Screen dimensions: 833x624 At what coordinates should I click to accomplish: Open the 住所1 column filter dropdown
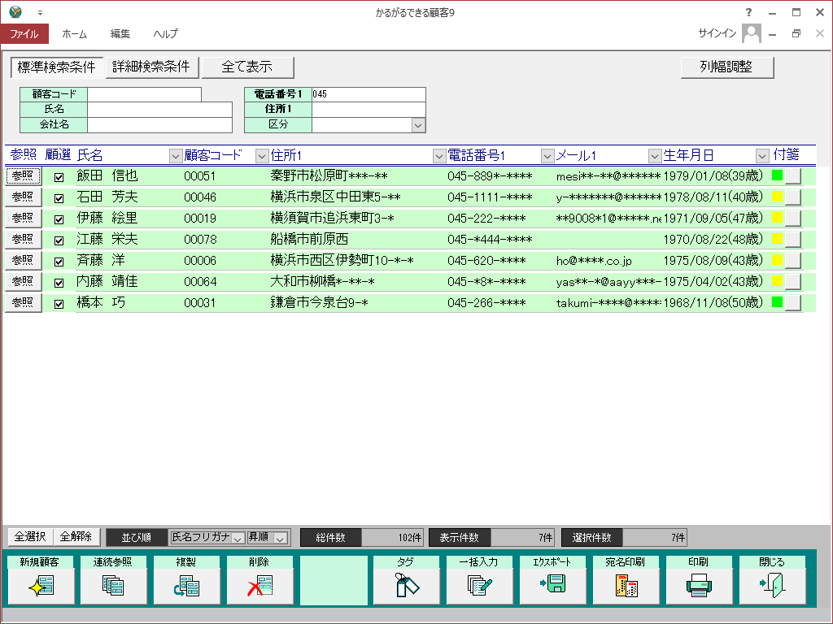coord(438,156)
